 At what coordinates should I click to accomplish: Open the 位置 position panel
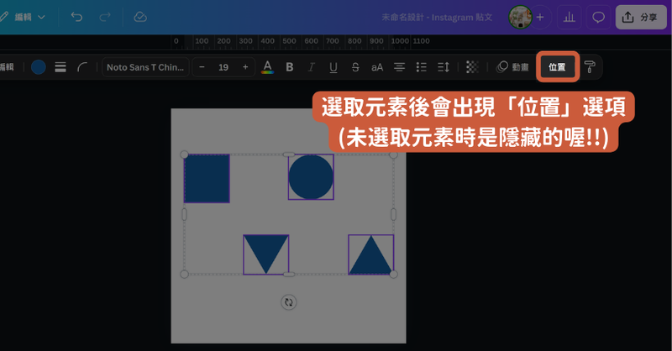click(x=557, y=67)
